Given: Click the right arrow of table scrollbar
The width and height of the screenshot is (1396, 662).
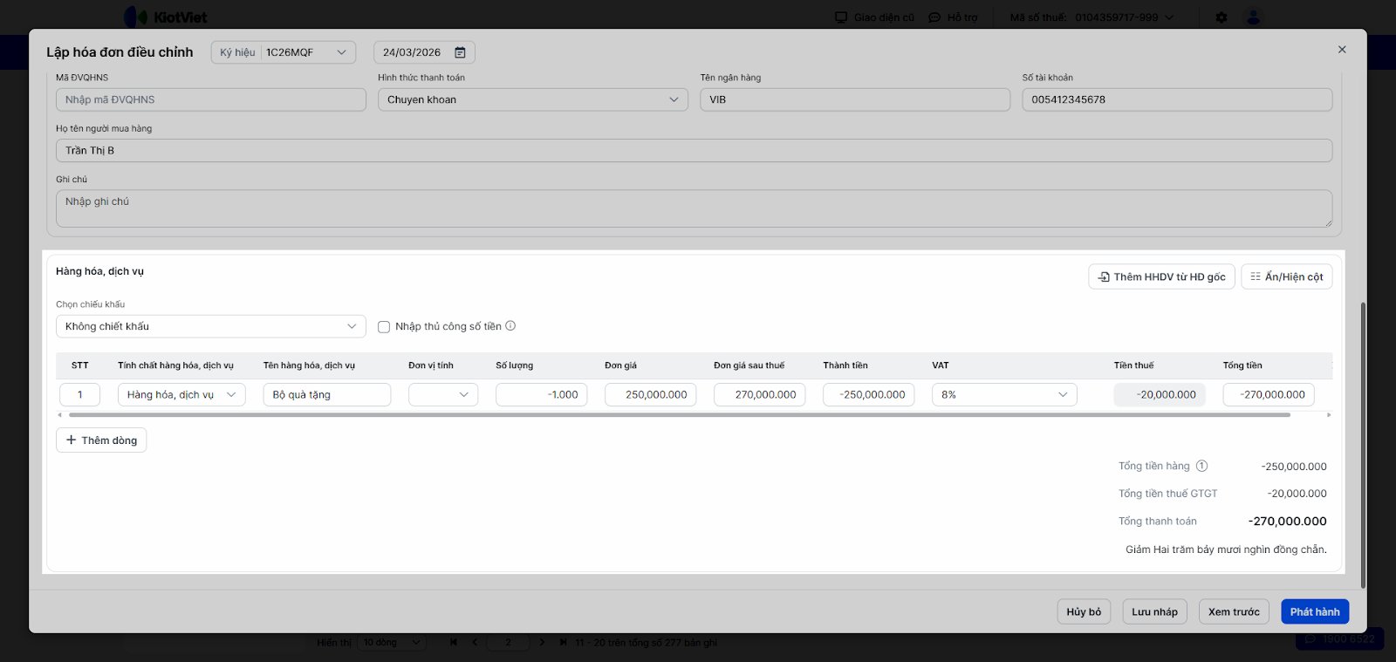Looking at the screenshot, I should tap(1329, 415).
